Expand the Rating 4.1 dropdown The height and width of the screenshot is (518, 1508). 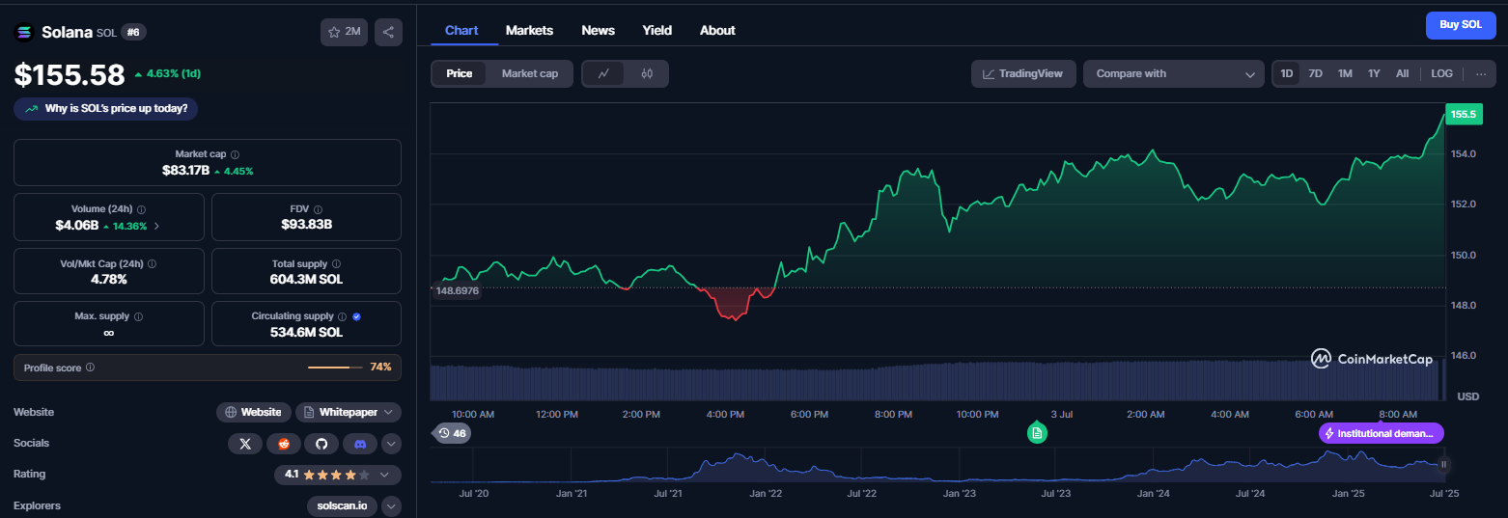pos(337,474)
